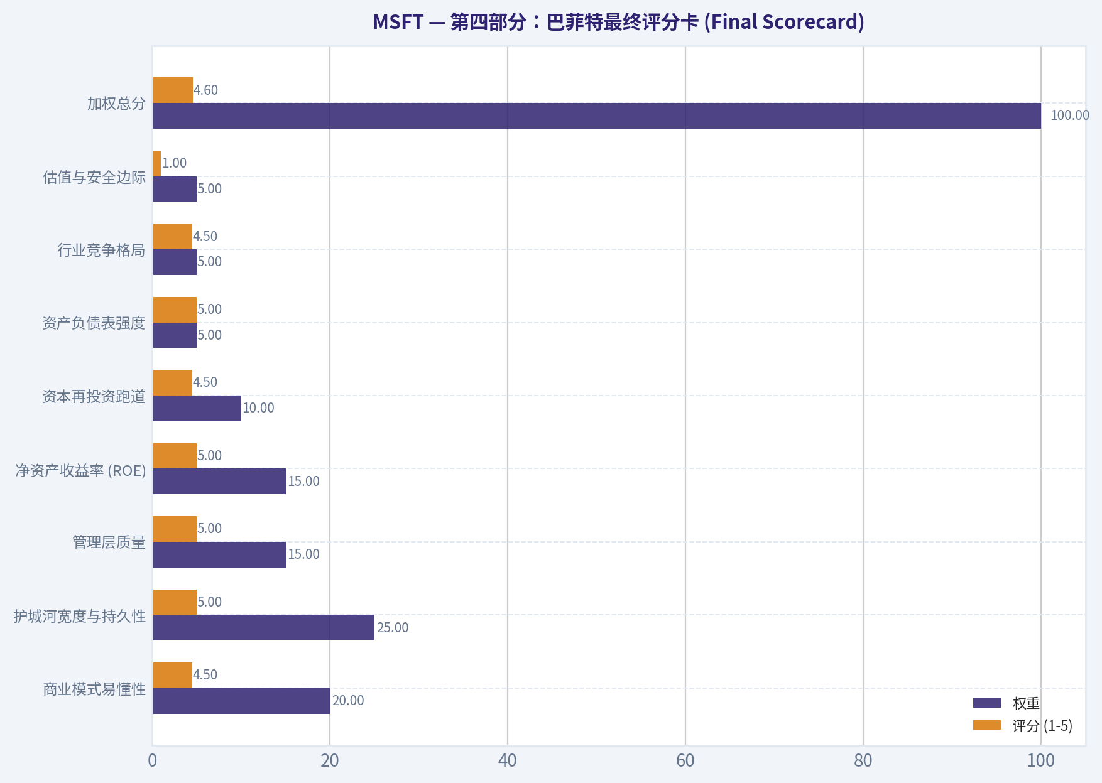
Task: Click the 25.00 value label
Action: pos(393,628)
